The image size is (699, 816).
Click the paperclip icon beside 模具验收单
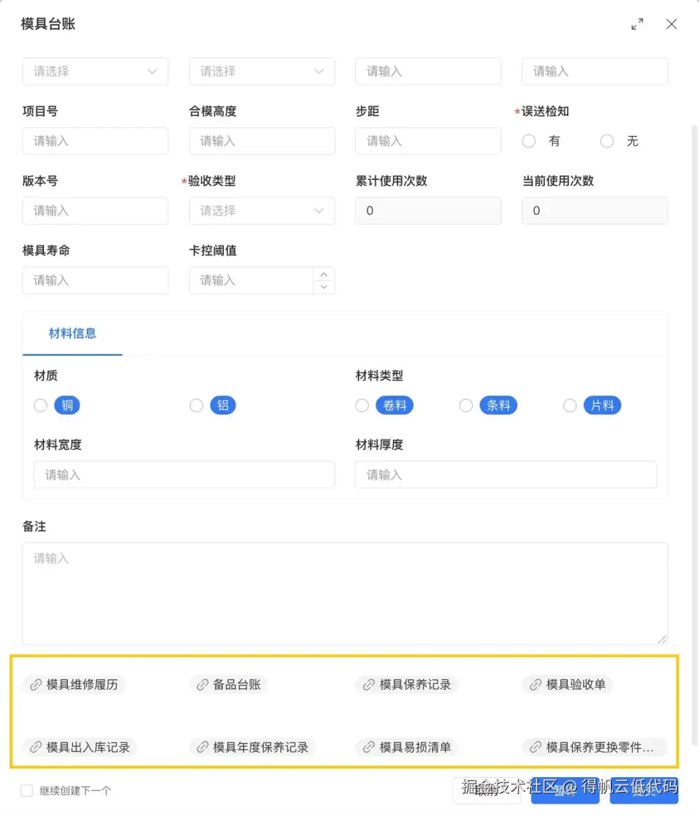[x=535, y=685]
